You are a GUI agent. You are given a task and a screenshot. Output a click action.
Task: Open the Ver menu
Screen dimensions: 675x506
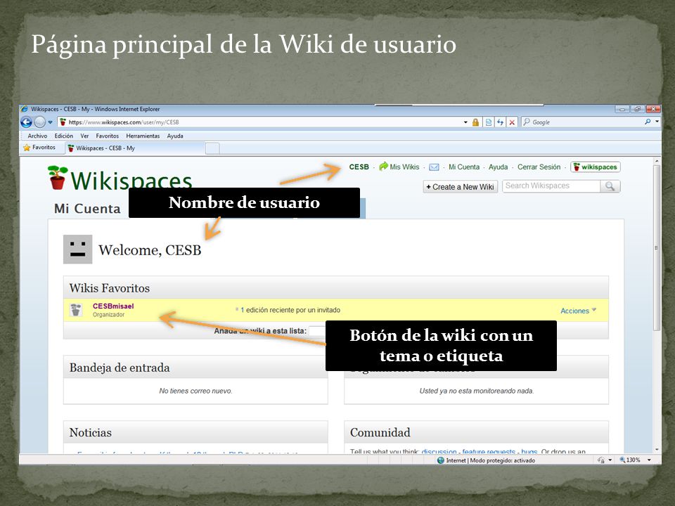pos(84,136)
